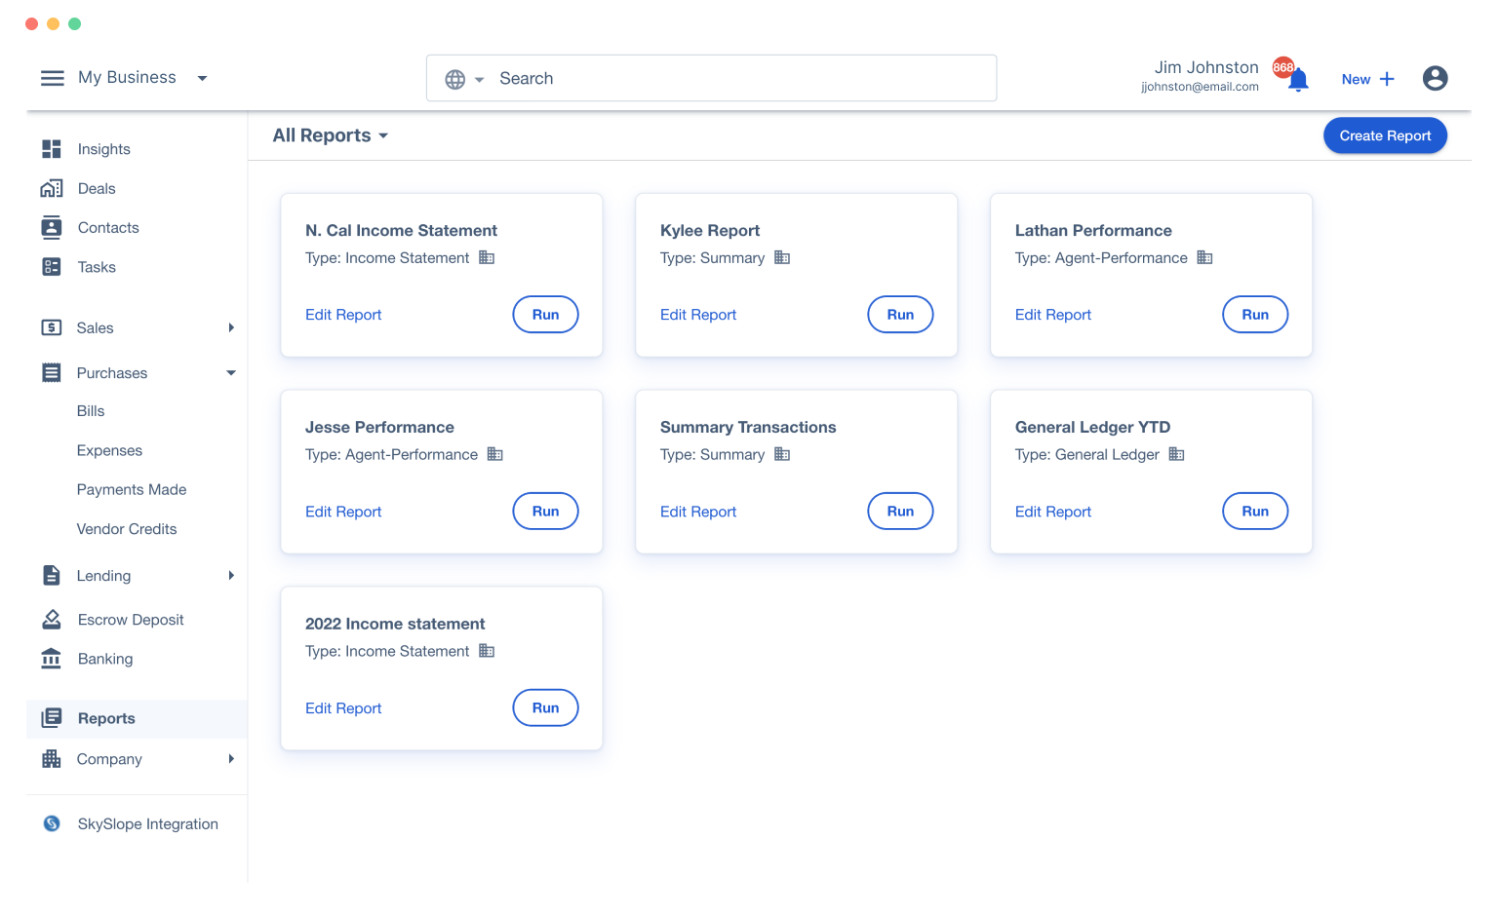This screenshot has height=915, width=1498.
Task: Click the Banking icon in sidebar
Action: click(52, 659)
